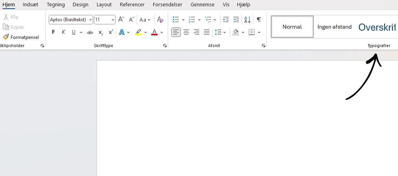The image size is (398, 176).
Task: Align text right
Action: point(196,32)
